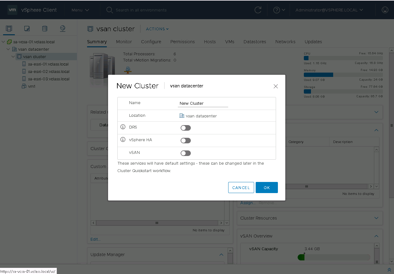This screenshot has height=274, width=394.
Task: Click the smiley feedback icon
Action: [385, 10]
